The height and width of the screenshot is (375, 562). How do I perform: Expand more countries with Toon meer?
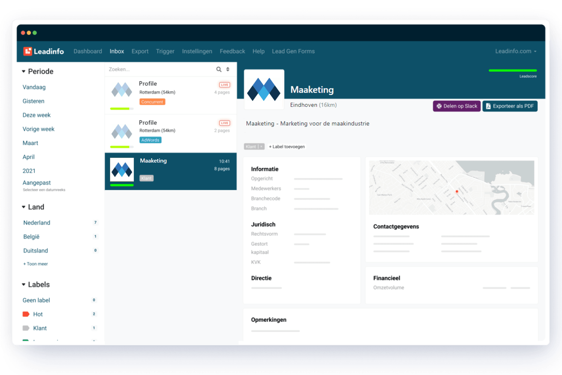click(x=36, y=264)
